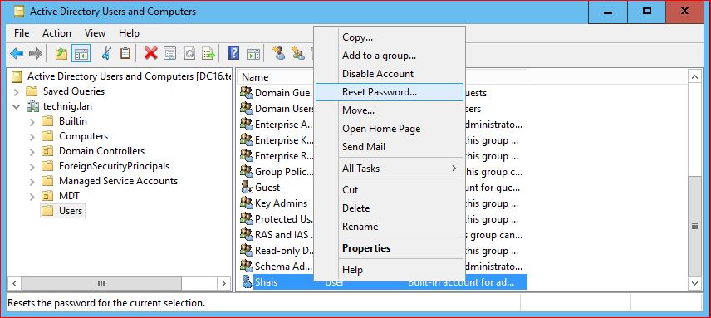
Task: Click the Refresh toolbar icon
Action: pyautogui.click(x=189, y=53)
